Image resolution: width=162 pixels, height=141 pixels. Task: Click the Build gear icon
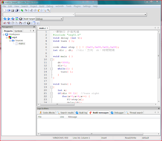pyautogui.click(x=5, y=19)
